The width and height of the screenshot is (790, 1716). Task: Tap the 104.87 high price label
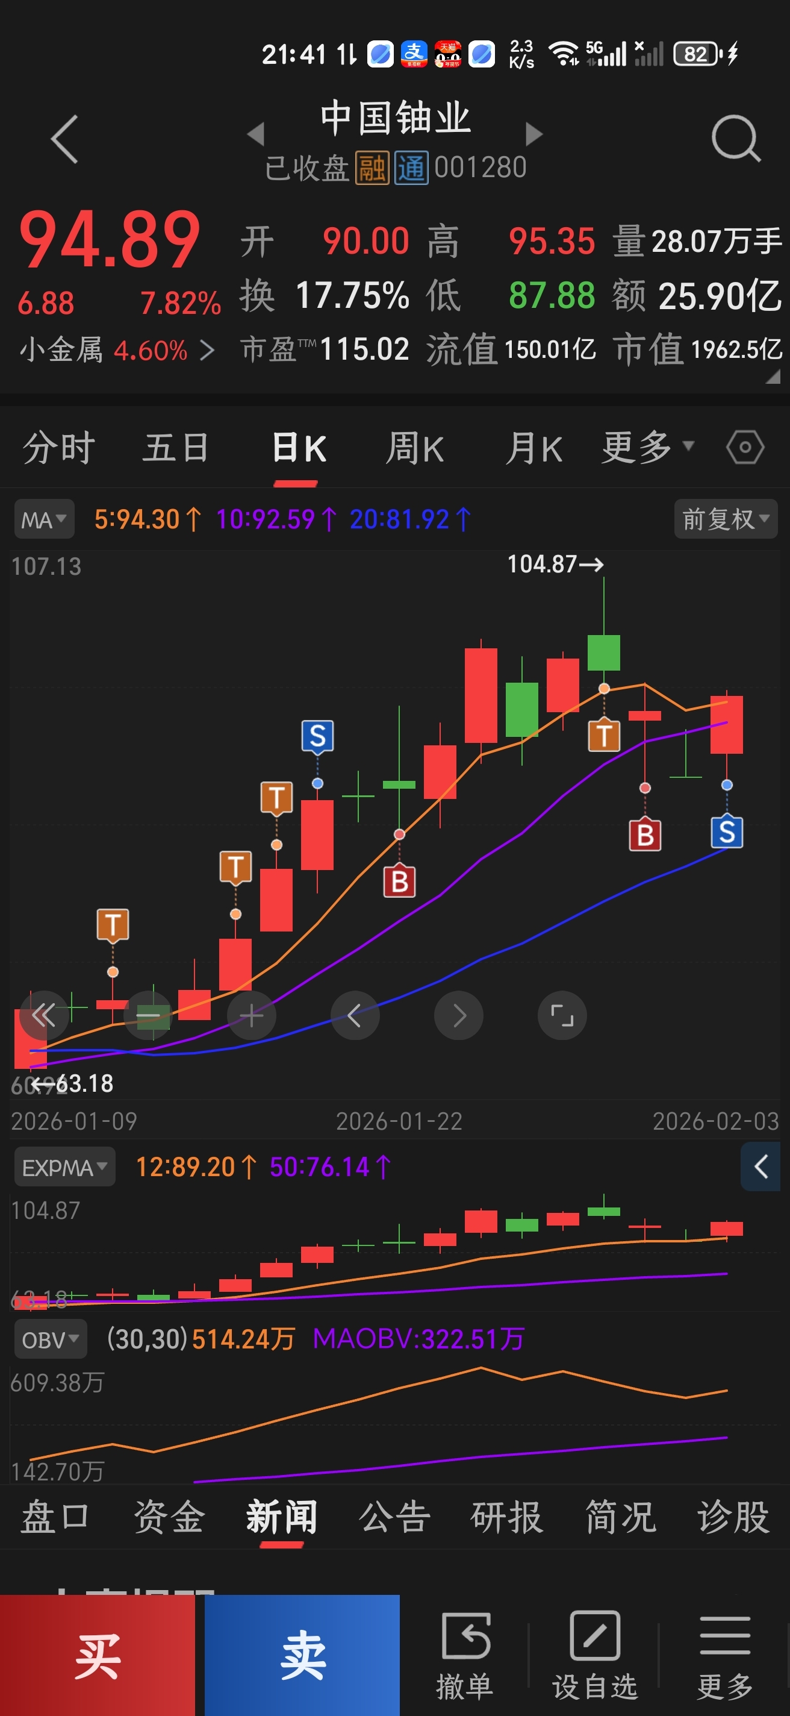555,564
